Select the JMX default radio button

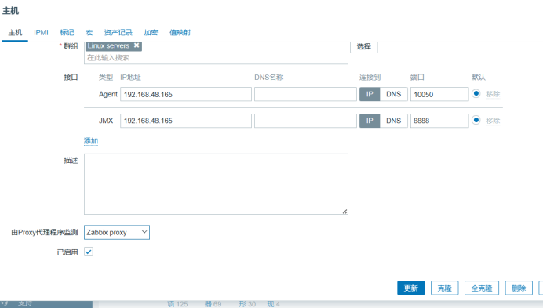(x=476, y=120)
